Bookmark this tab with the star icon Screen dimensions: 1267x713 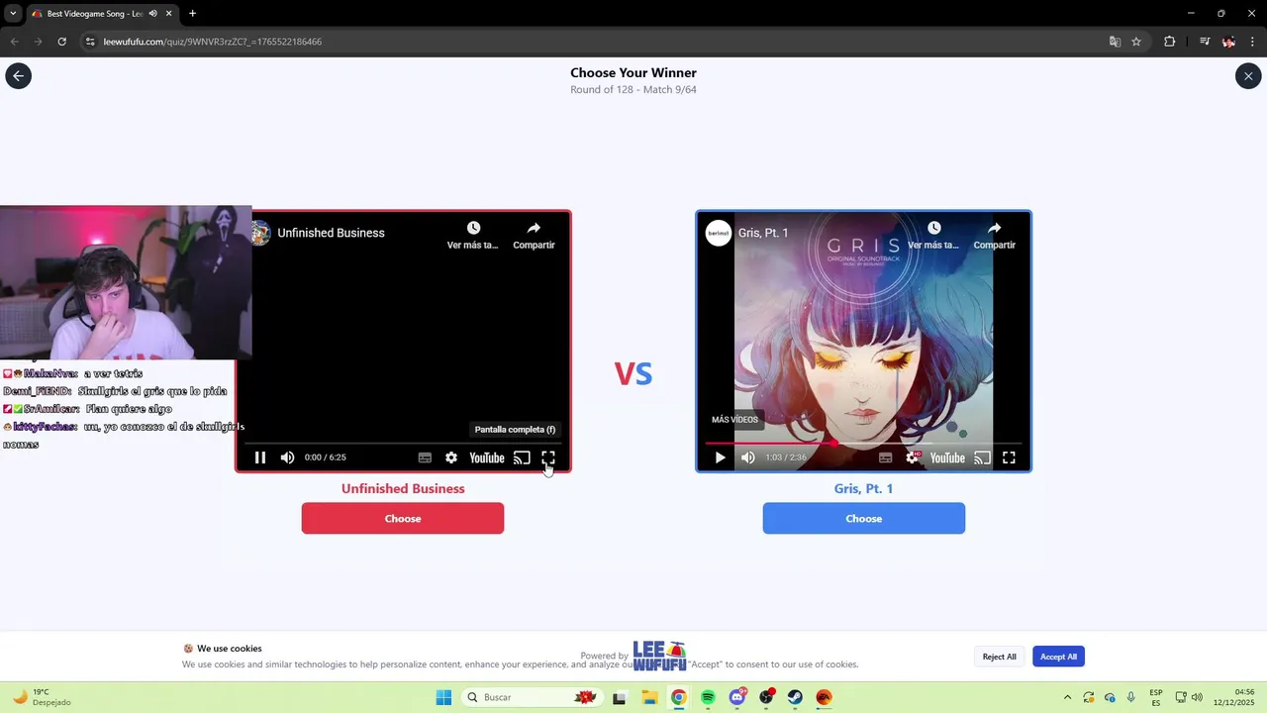click(1136, 42)
